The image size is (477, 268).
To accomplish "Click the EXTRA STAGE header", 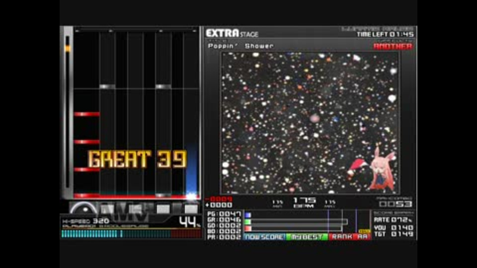I will 232,33.
